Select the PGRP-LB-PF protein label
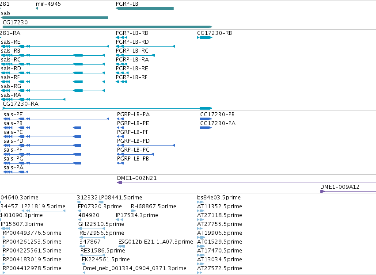The width and height of the screenshot is (376, 275). (x=133, y=132)
